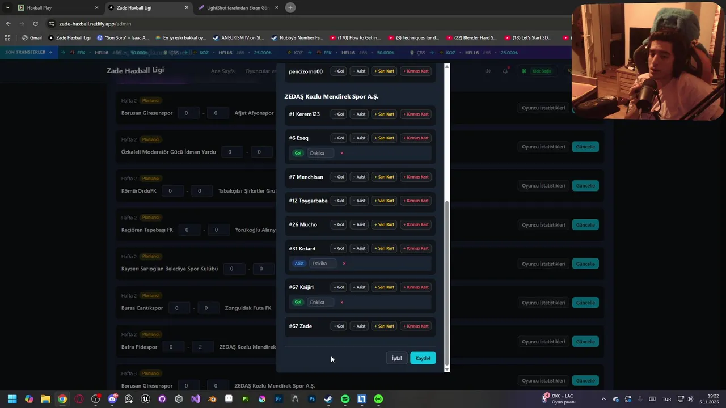Launch Blender from the taskbar
The height and width of the screenshot is (408, 726).
212,399
